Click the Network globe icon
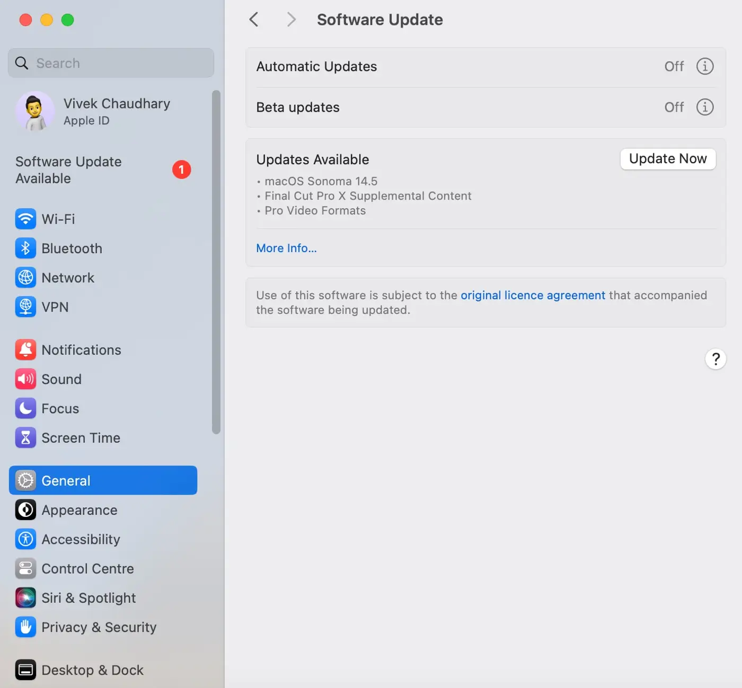The image size is (742, 688). point(25,278)
